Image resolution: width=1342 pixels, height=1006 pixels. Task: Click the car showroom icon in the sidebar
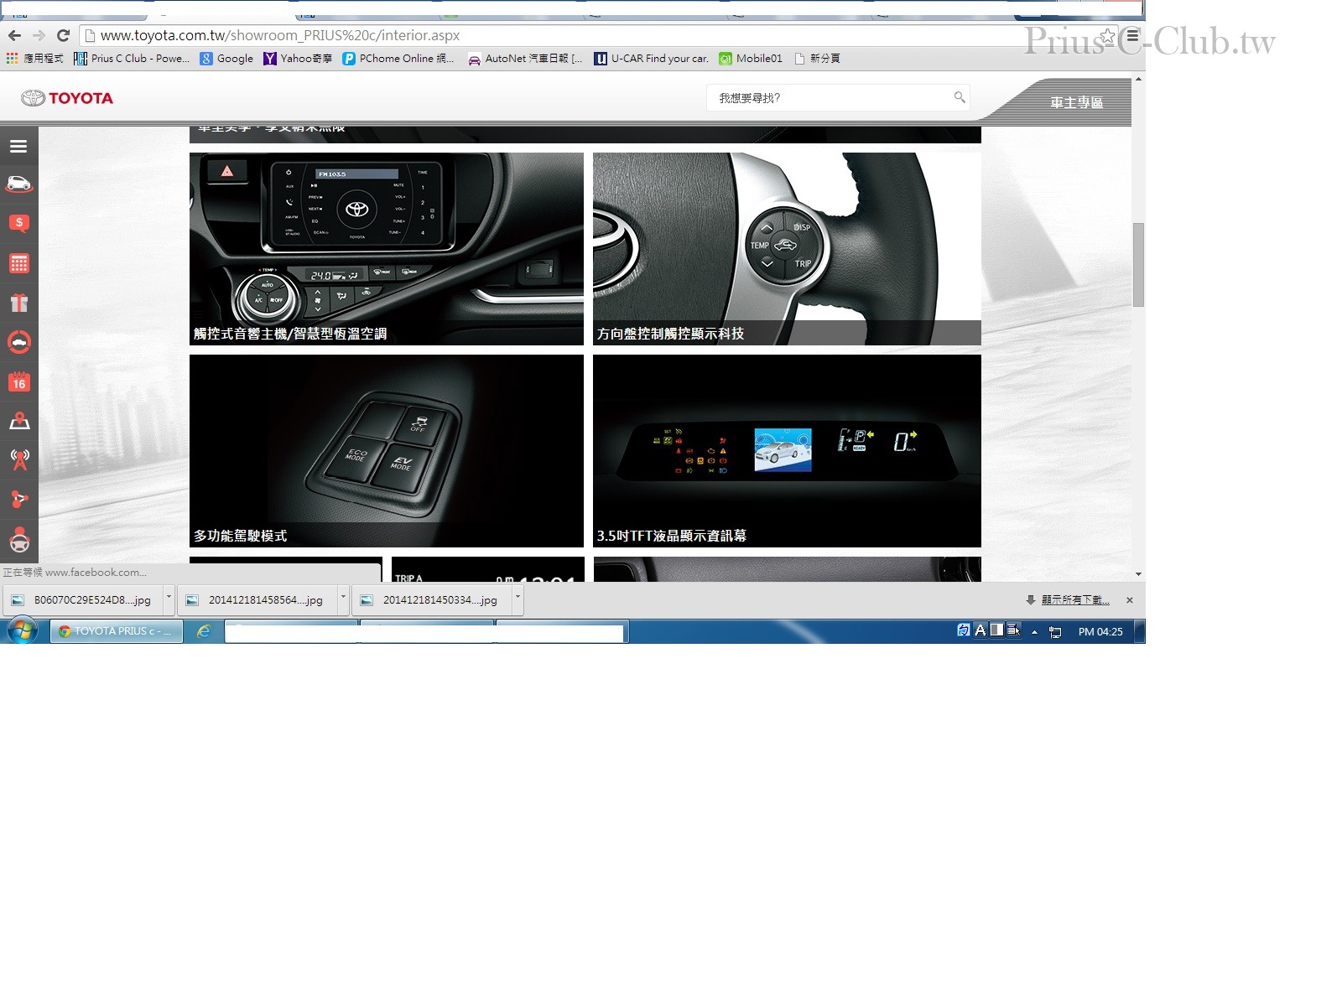tap(18, 184)
